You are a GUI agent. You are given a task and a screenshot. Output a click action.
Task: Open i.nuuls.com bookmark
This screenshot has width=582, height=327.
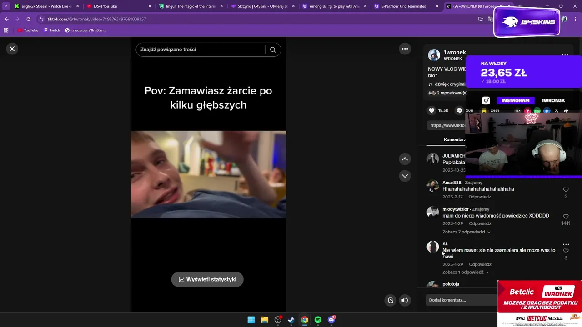pos(85,30)
